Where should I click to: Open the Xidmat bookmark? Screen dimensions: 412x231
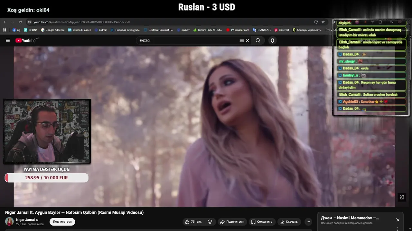[101, 30]
